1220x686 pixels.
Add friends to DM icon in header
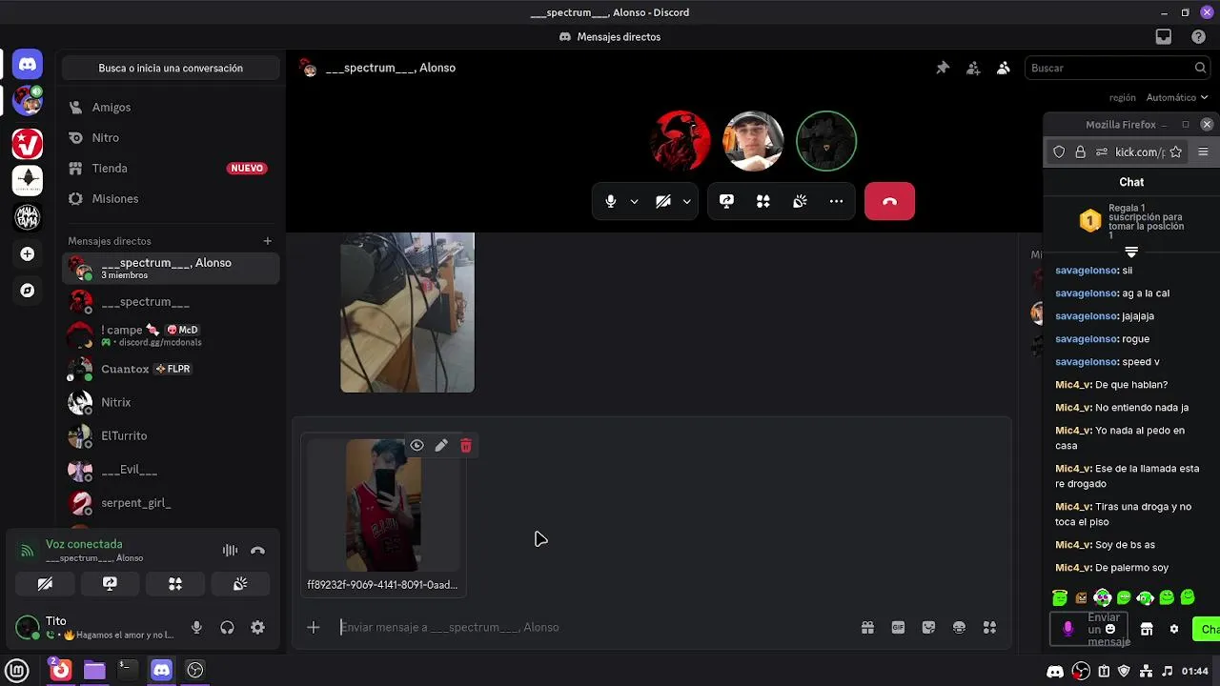click(973, 68)
